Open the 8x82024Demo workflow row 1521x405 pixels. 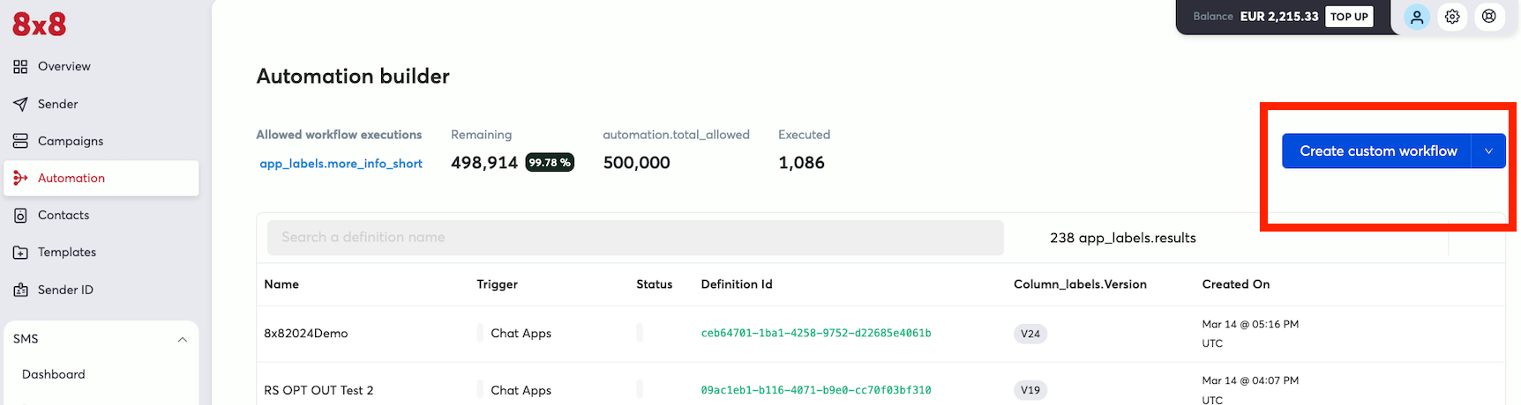click(x=306, y=334)
